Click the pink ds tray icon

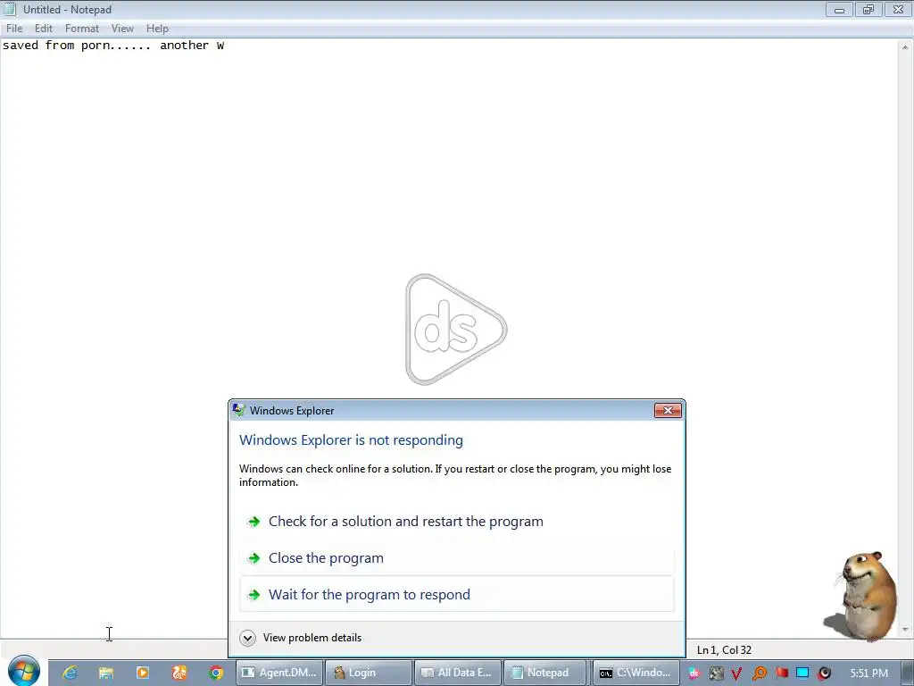pyautogui.click(x=694, y=673)
